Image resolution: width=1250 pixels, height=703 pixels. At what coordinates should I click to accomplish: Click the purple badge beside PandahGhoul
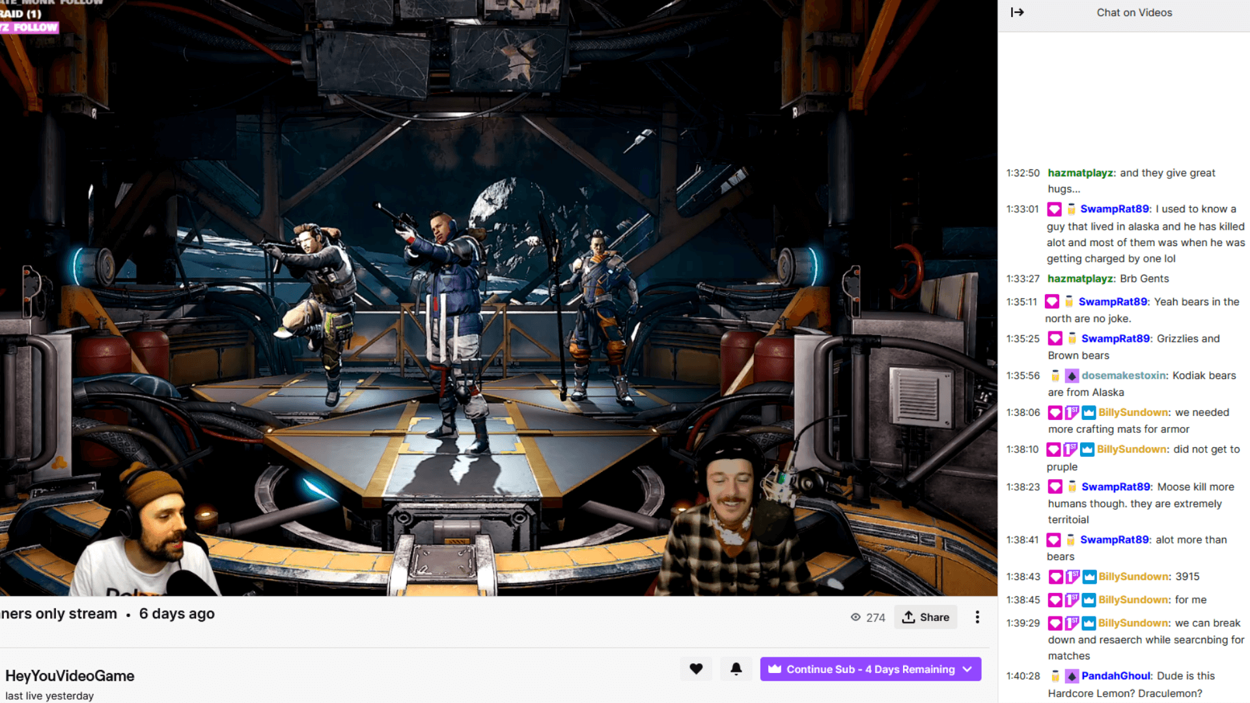(x=1072, y=677)
